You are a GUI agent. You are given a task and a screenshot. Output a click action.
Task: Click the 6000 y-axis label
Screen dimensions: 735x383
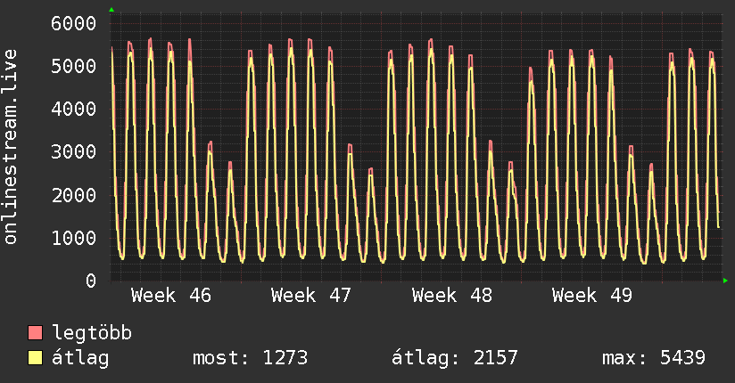[72, 23]
